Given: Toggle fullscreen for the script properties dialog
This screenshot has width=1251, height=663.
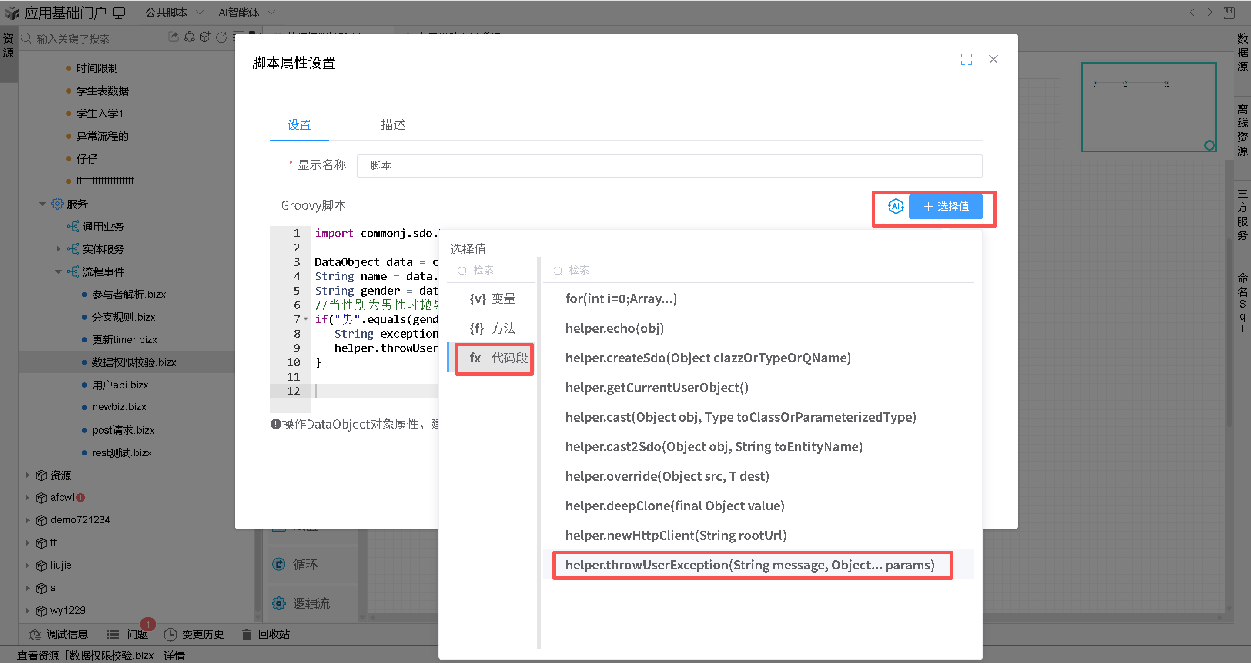Looking at the screenshot, I should (x=966, y=59).
